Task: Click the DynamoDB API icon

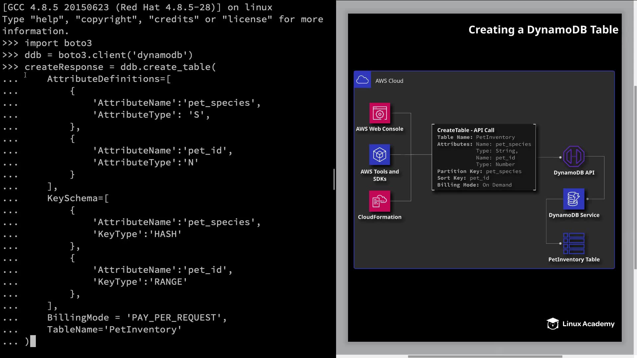Action: [x=574, y=156]
